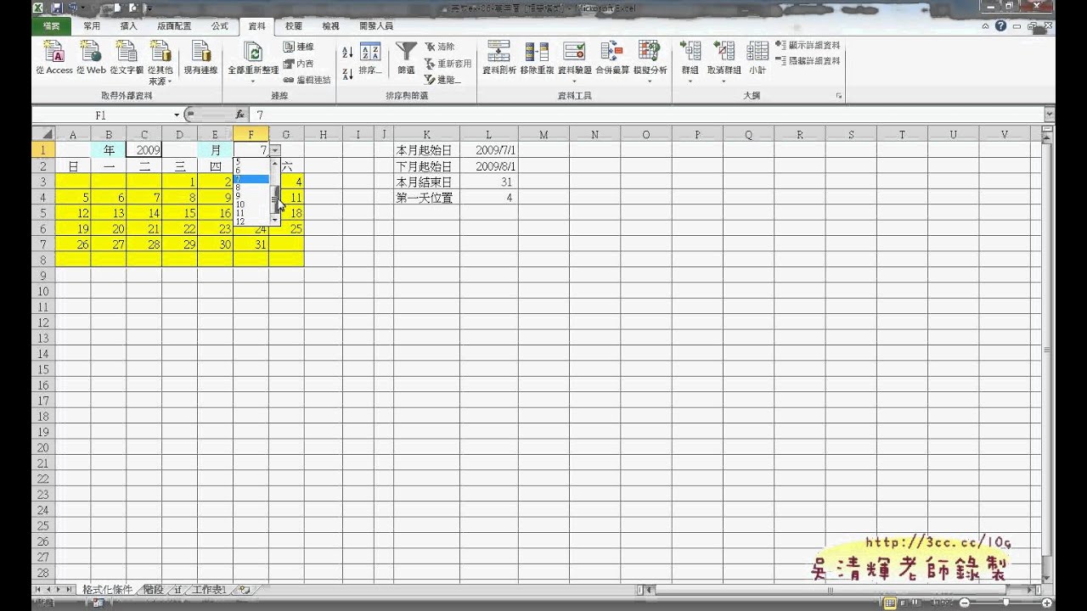Open the cell F1 validation dropdown arrow
This screenshot has height=611, width=1087.
tap(274, 150)
